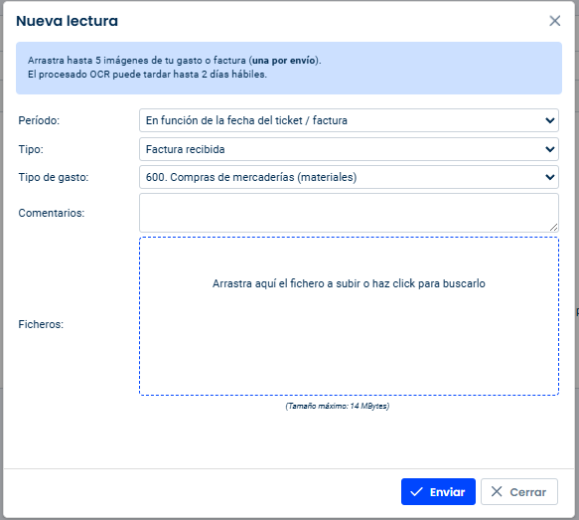Viewport: 579px width, 520px height.
Task: Click the Ficheros field label
Action: [41, 324]
